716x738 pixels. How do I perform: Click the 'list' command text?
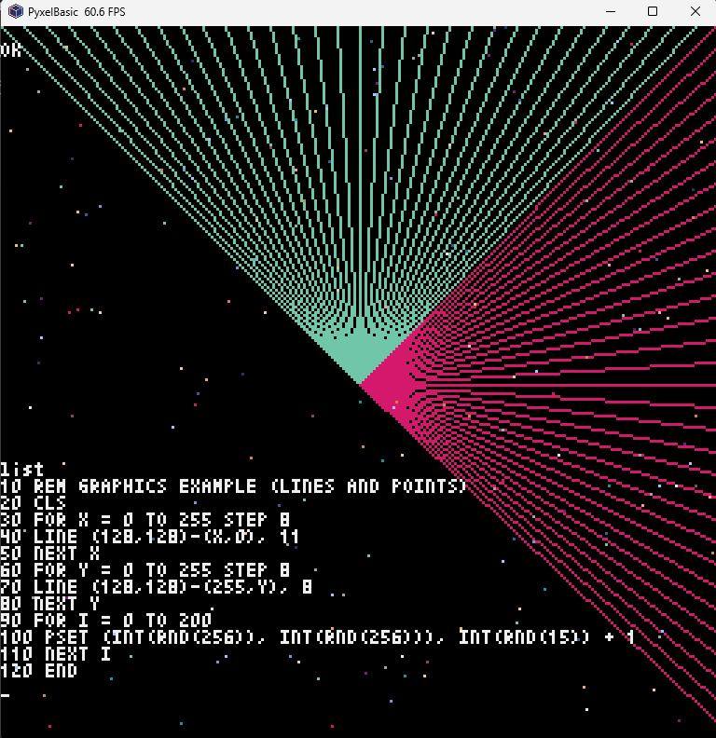point(21,470)
